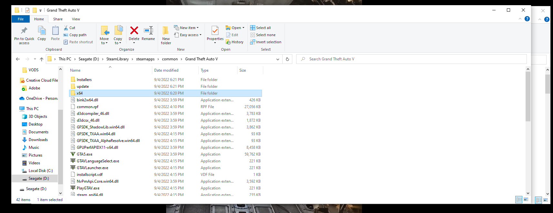Click in Search Grand Theft Auto V box
The height and width of the screenshot is (213, 553).
click(x=411, y=59)
